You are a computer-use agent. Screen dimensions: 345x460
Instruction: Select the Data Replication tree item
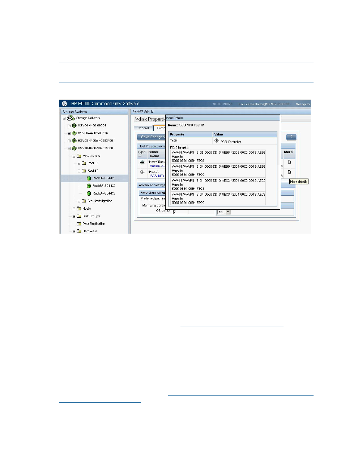[x=94, y=224]
